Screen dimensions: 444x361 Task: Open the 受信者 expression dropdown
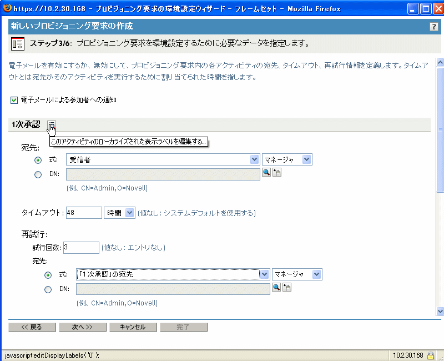254,159
